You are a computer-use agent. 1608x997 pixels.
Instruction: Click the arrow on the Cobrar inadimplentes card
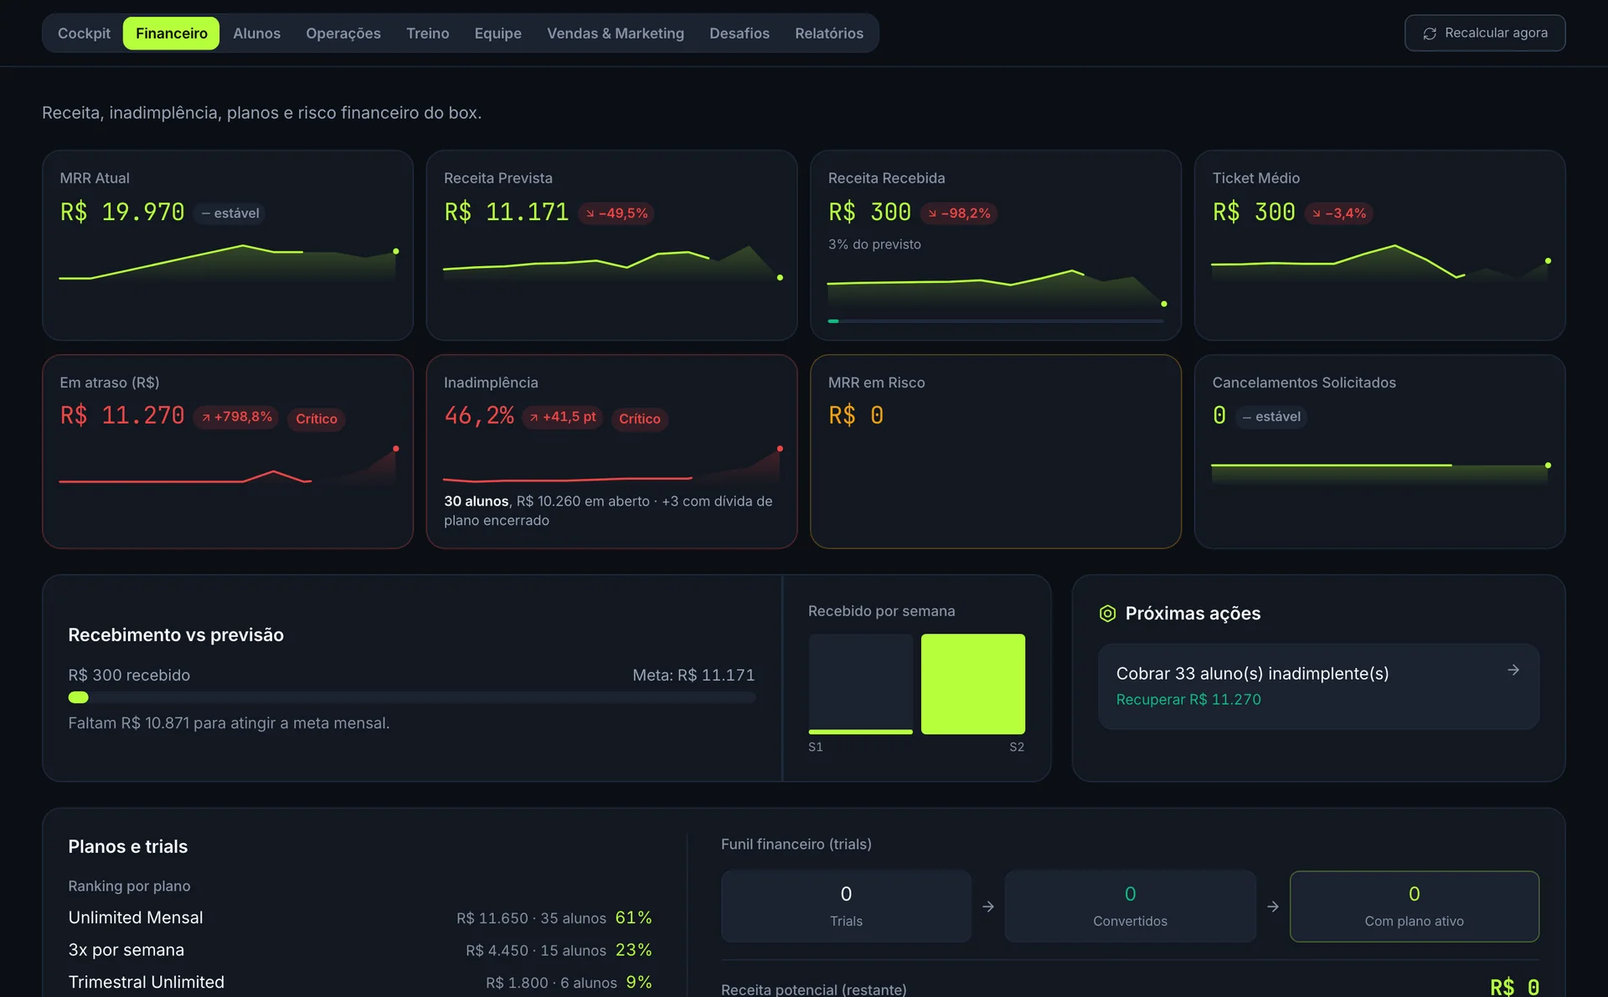coord(1513,670)
